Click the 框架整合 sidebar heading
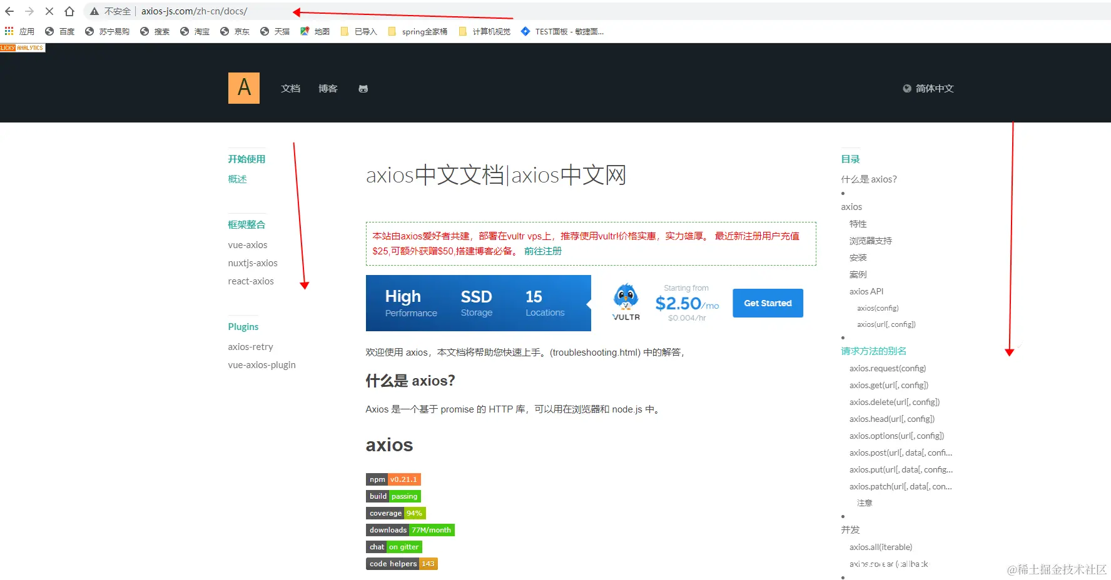This screenshot has height=580, width=1111. click(246, 225)
